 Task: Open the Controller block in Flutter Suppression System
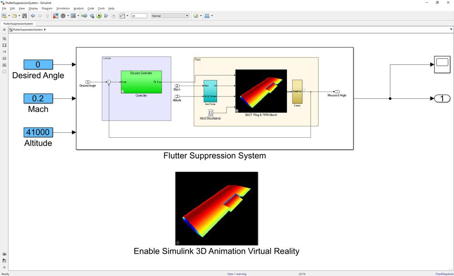141,82
